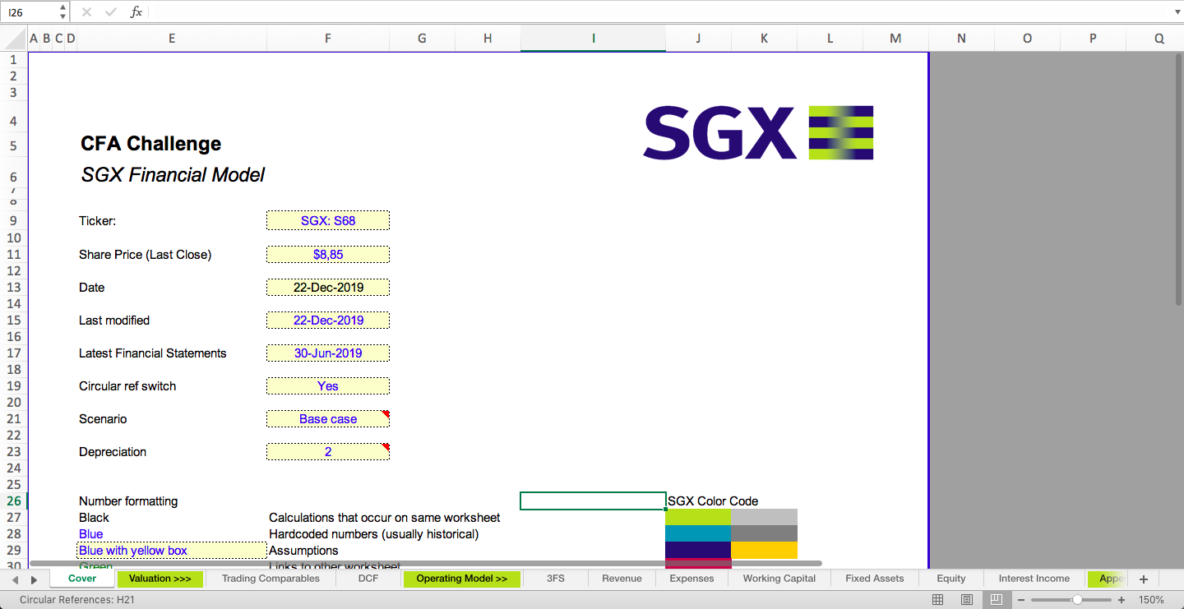Select column header N
The image size is (1184, 609).
click(x=961, y=38)
